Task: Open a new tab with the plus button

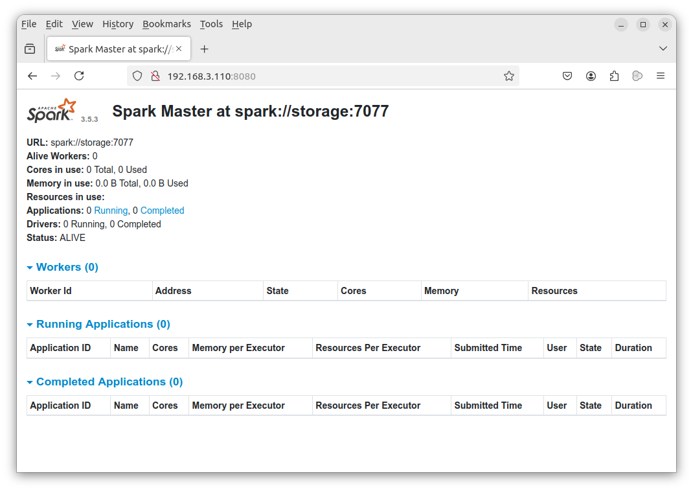Action: [x=204, y=49]
